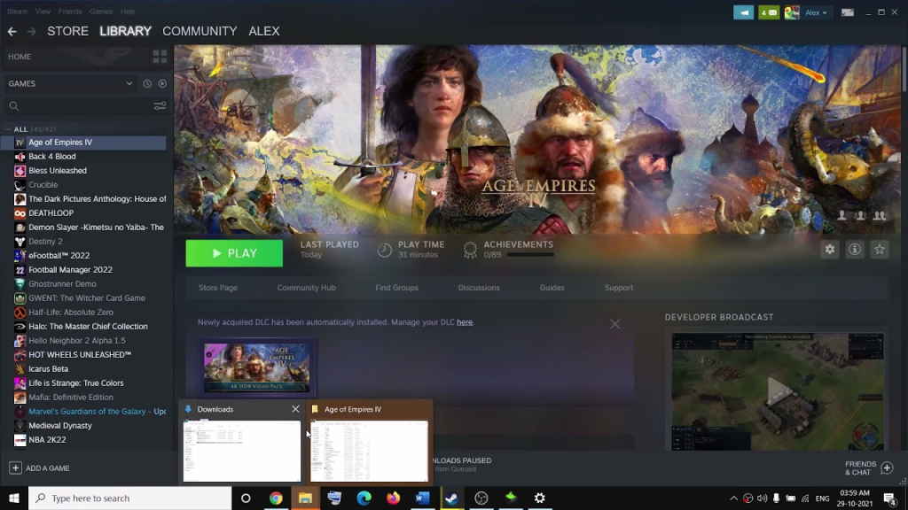
Task: Open Age of Empires IV game settings gear
Action: (829, 250)
